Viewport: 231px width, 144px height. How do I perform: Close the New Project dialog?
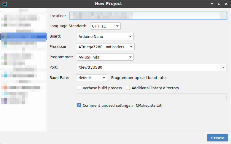pyautogui.click(x=226, y=4)
